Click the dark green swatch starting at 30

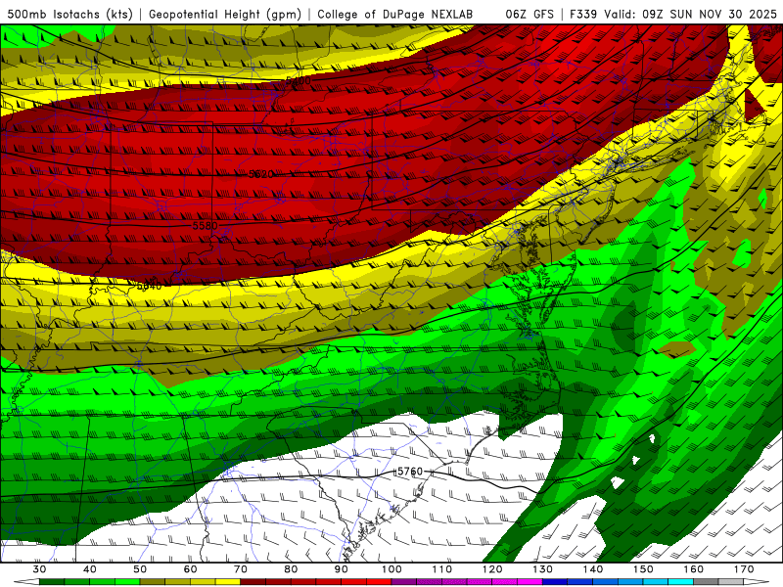coord(52,582)
